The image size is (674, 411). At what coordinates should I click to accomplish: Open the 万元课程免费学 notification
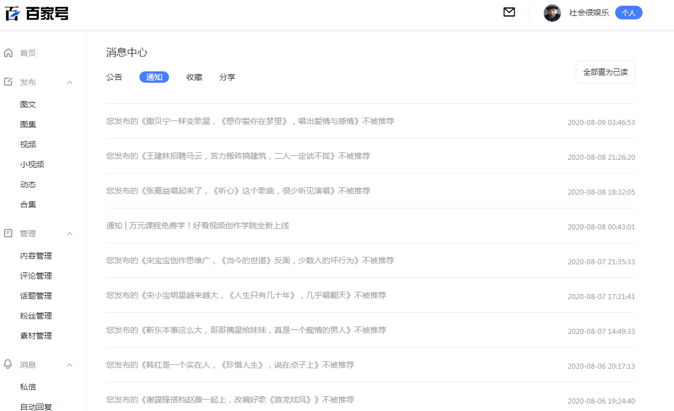pyautogui.click(x=371, y=226)
